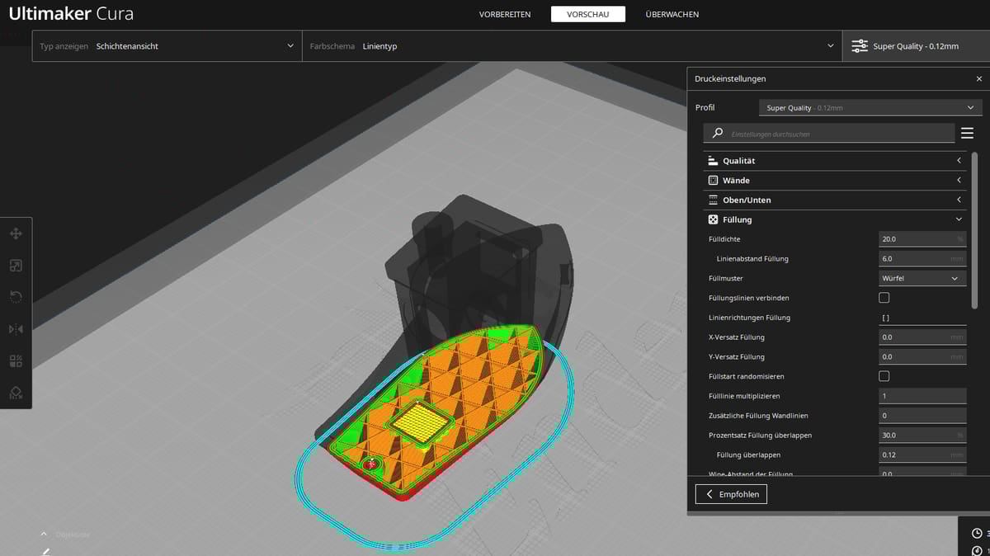Expand the Objektliste panel
Image resolution: width=990 pixels, height=556 pixels.
click(66, 534)
